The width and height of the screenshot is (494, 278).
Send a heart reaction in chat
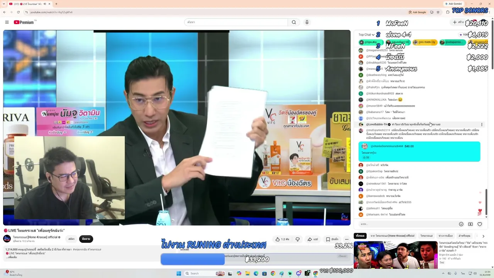pos(480,224)
